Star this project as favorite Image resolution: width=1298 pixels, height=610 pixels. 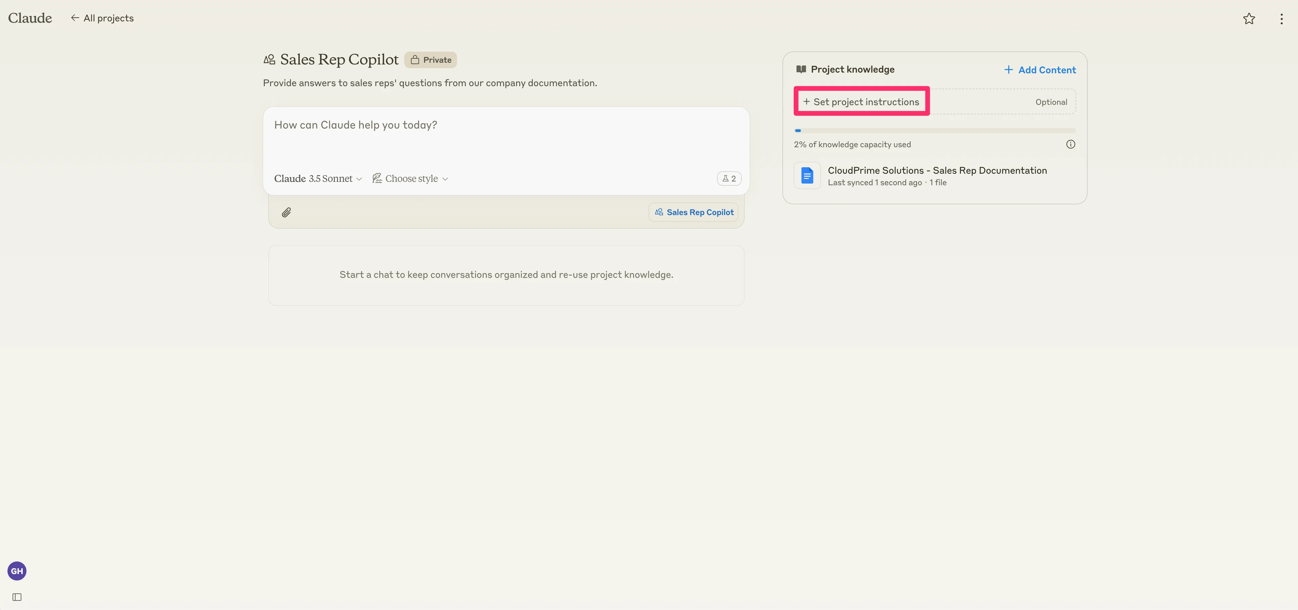(x=1248, y=19)
